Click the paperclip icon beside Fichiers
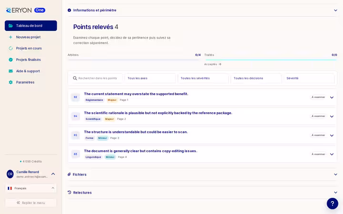The width and height of the screenshot is (343, 214). pos(69,174)
